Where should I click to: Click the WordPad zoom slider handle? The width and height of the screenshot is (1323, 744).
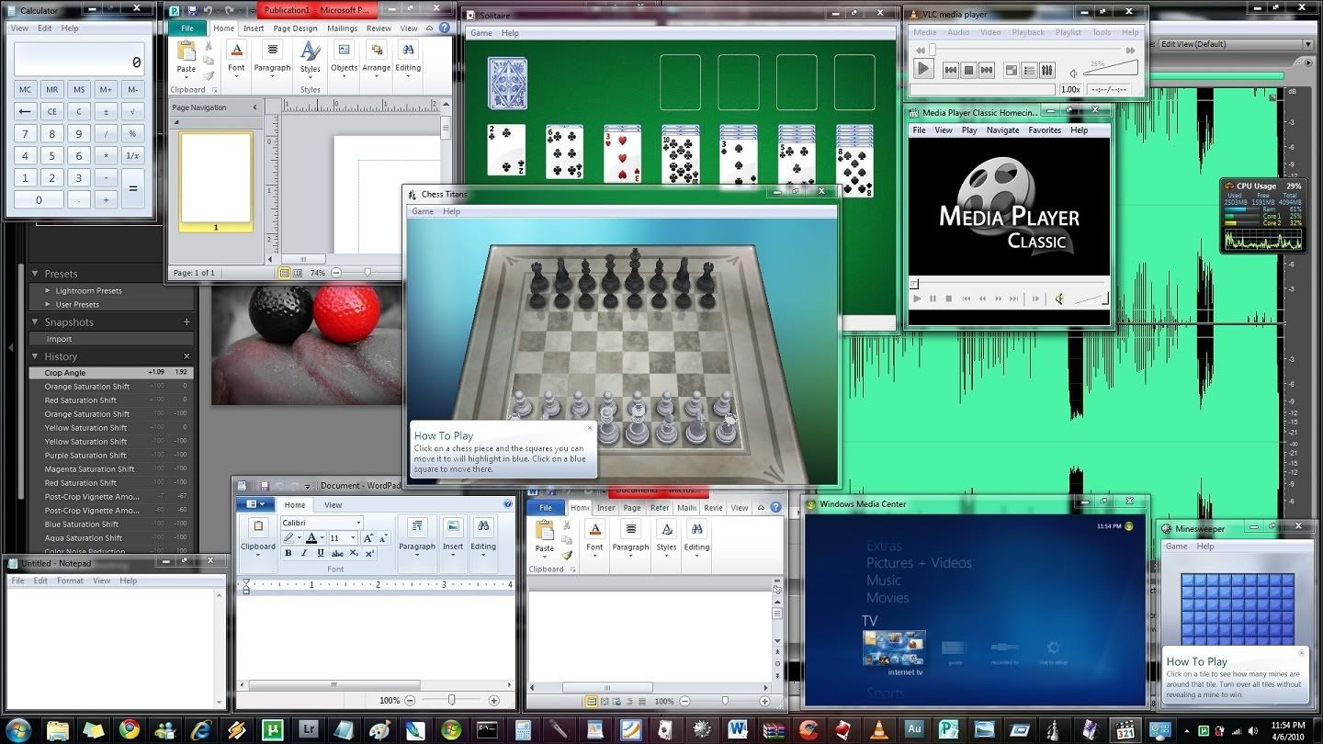click(x=452, y=700)
